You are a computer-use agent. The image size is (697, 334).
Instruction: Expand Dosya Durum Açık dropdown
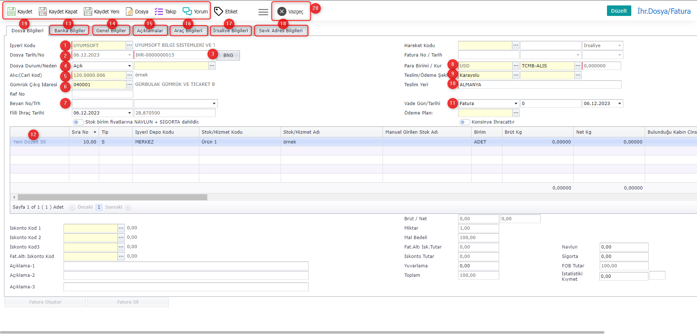coord(130,66)
